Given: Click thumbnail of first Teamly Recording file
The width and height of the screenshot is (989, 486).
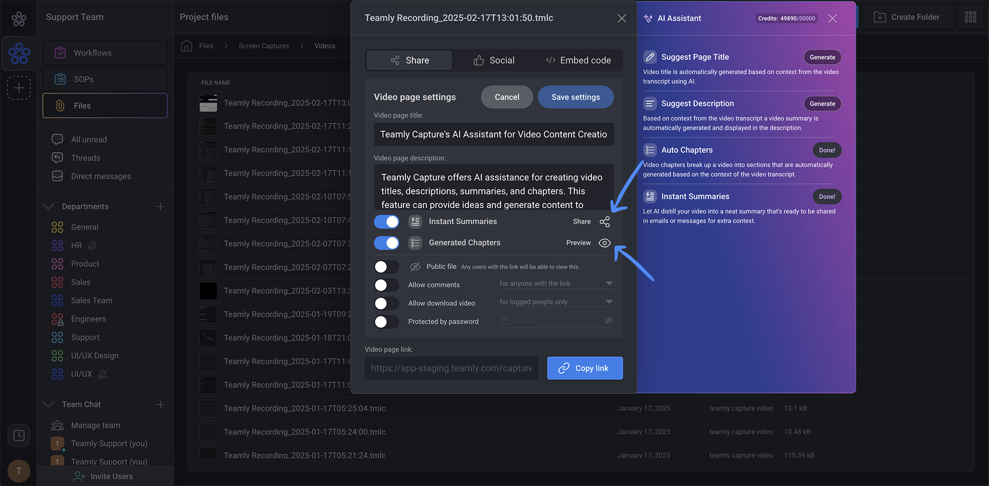Looking at the screenshot, I should 208,103.
